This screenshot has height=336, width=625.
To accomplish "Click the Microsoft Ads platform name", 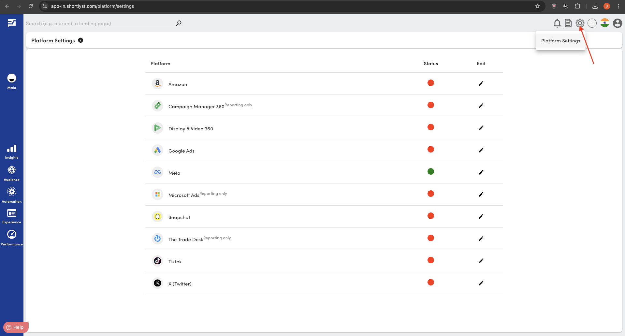I will coord(184,195).
